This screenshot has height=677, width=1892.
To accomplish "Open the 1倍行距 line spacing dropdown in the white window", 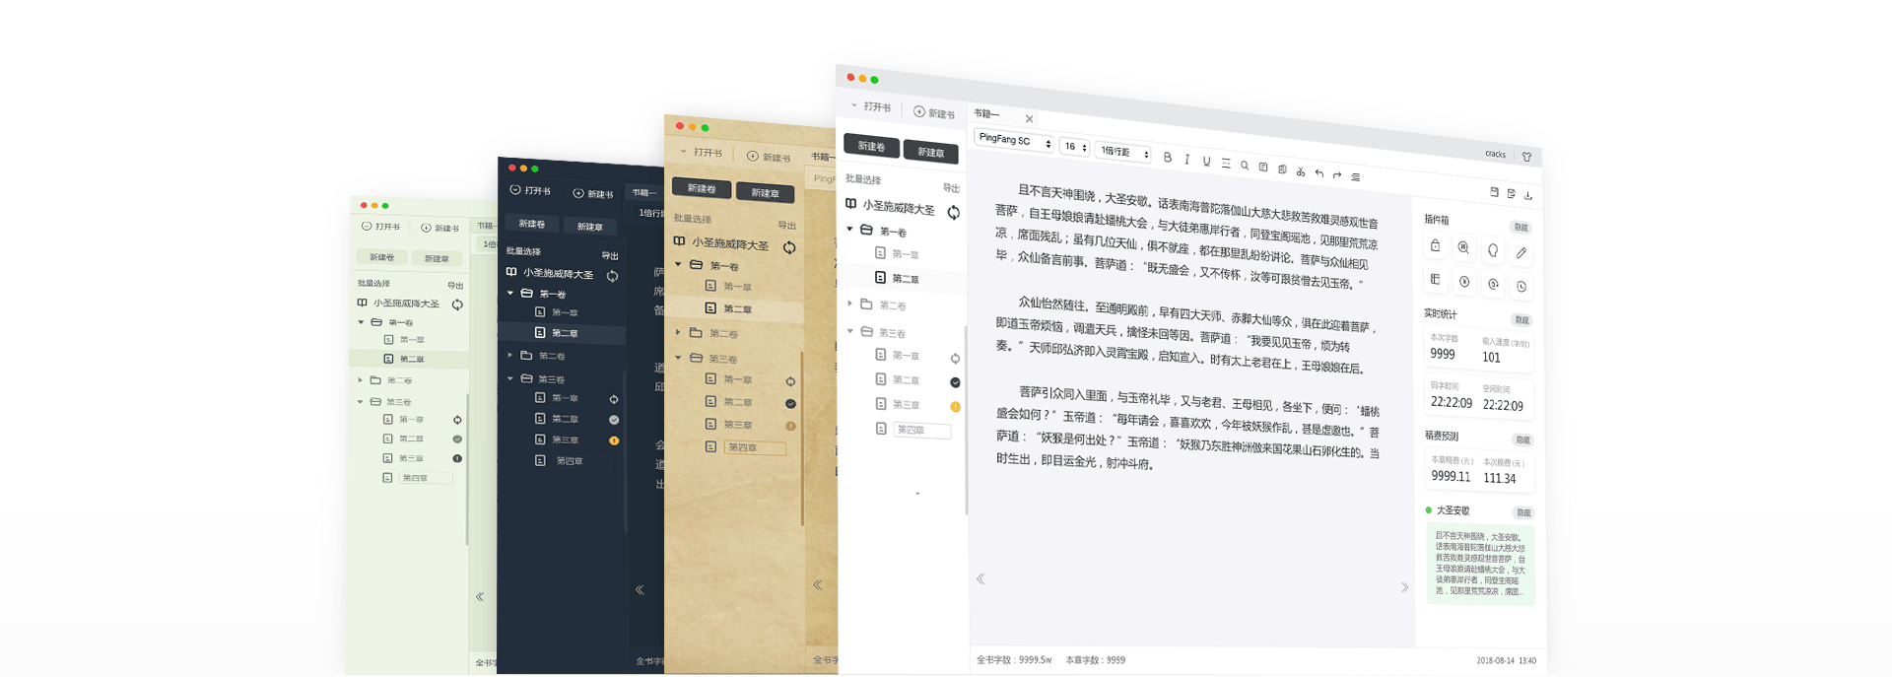I will click(1123, 152).
